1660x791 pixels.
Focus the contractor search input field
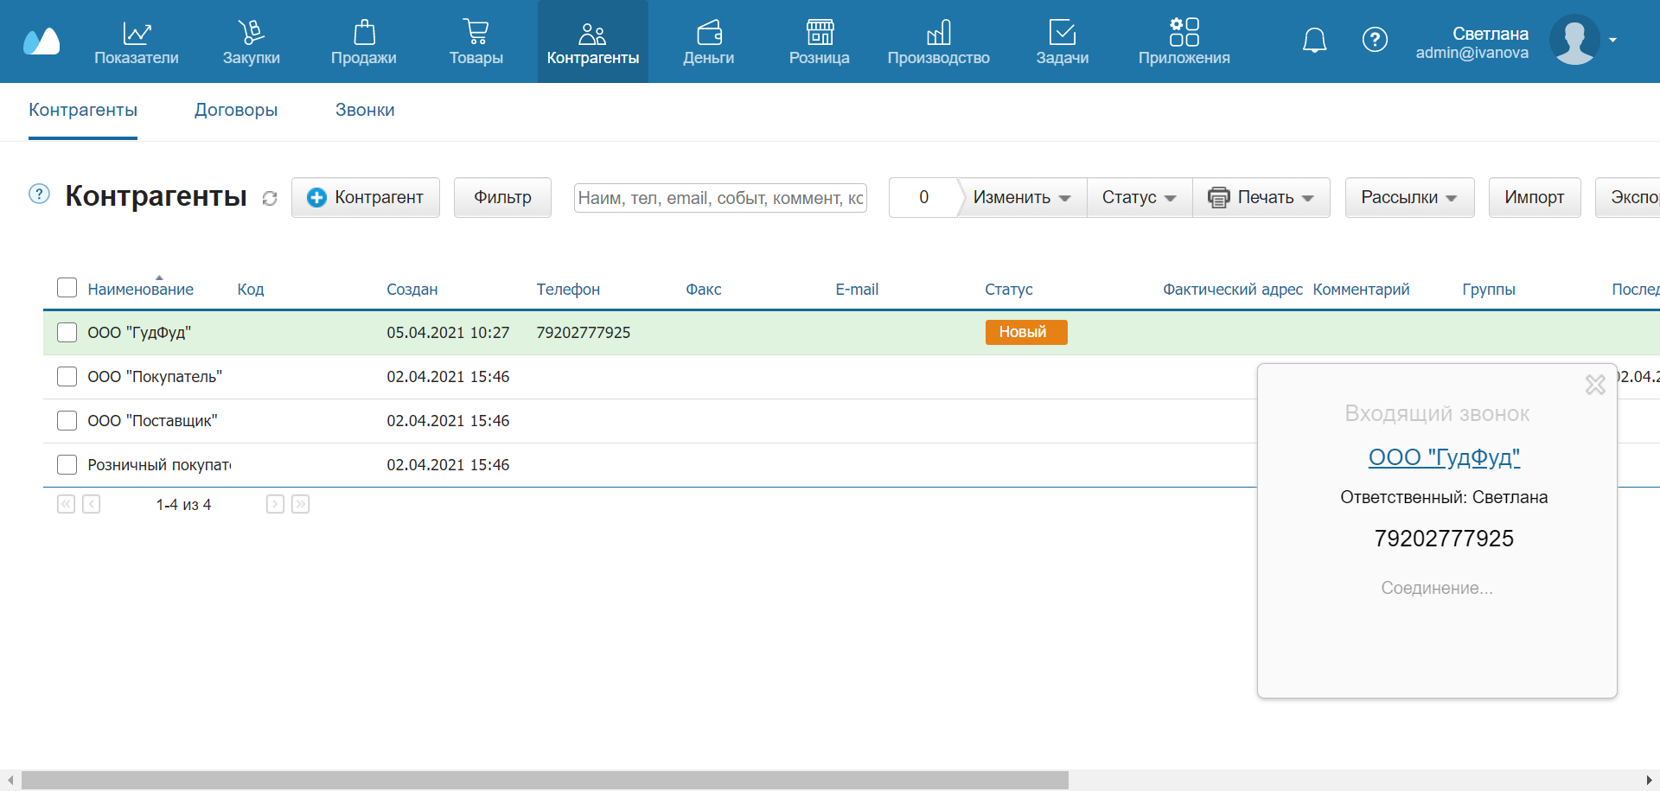719,198
